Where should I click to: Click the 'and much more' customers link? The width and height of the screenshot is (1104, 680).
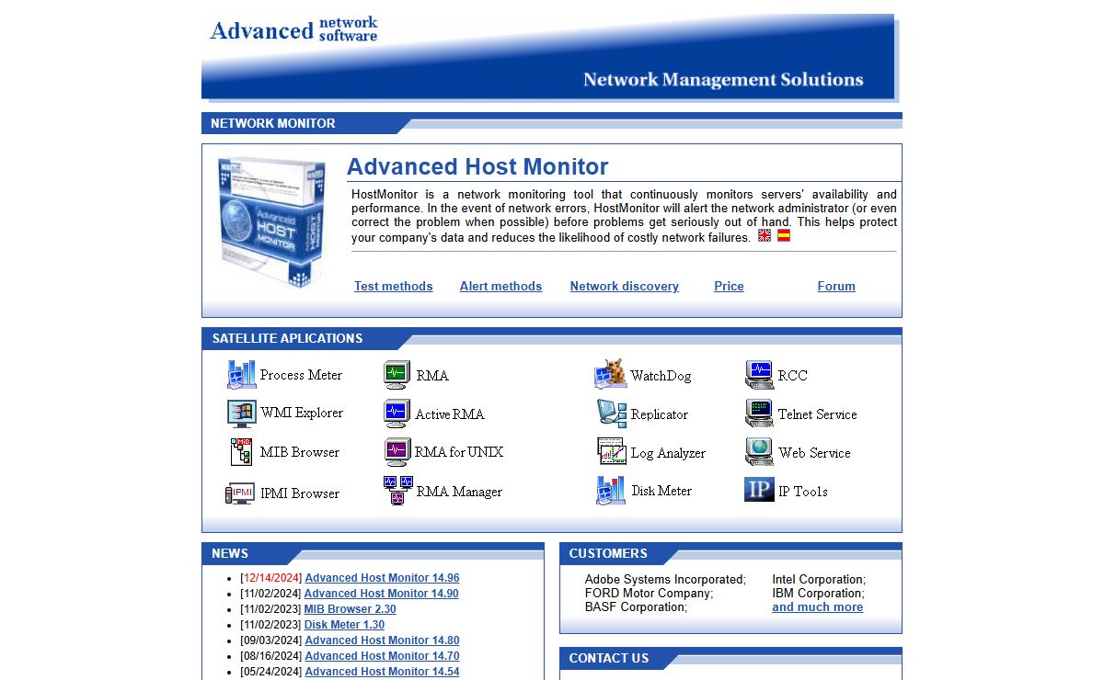tap(818, 607)
